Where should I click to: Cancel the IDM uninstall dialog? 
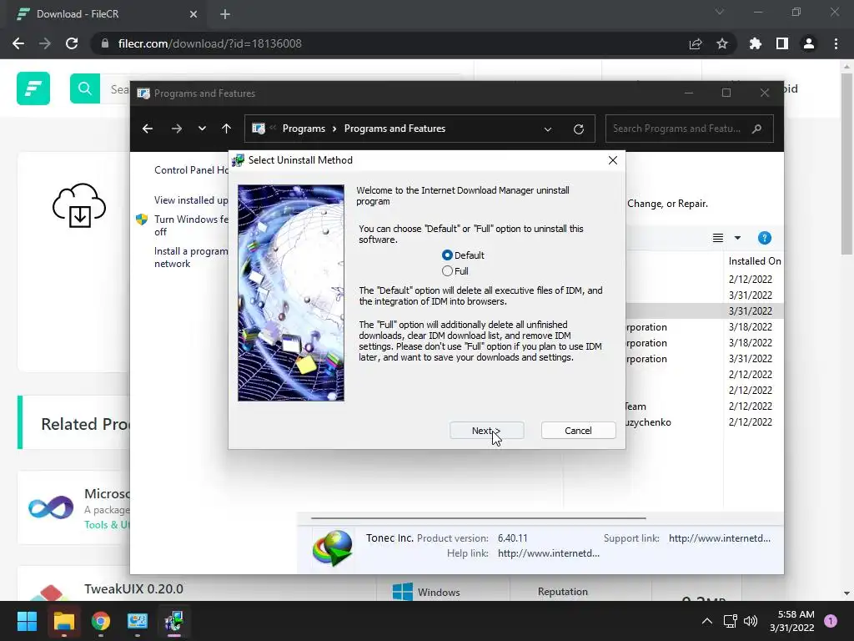click(x=579, y=431)
